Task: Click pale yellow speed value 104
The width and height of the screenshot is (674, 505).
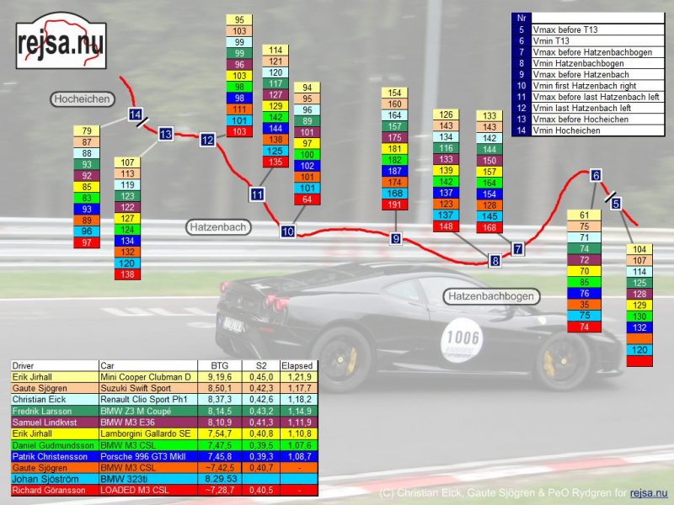Action: pos(639,249)
